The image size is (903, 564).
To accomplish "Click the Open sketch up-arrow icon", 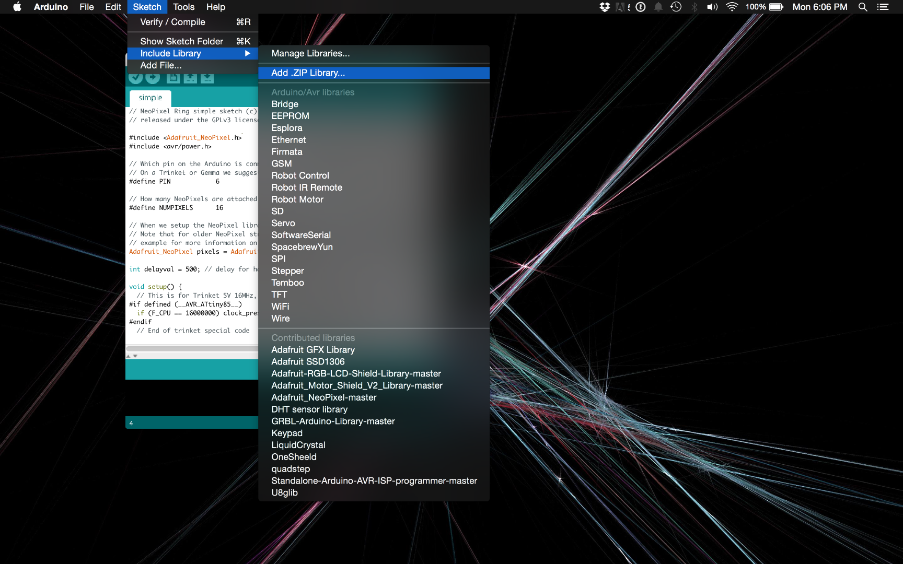I will click(190, 78).
